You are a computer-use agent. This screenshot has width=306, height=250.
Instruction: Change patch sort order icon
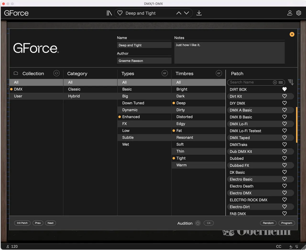click(x=291, y=82)
